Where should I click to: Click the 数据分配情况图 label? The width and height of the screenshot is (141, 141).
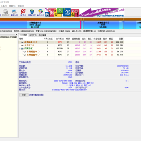(36, 95)
